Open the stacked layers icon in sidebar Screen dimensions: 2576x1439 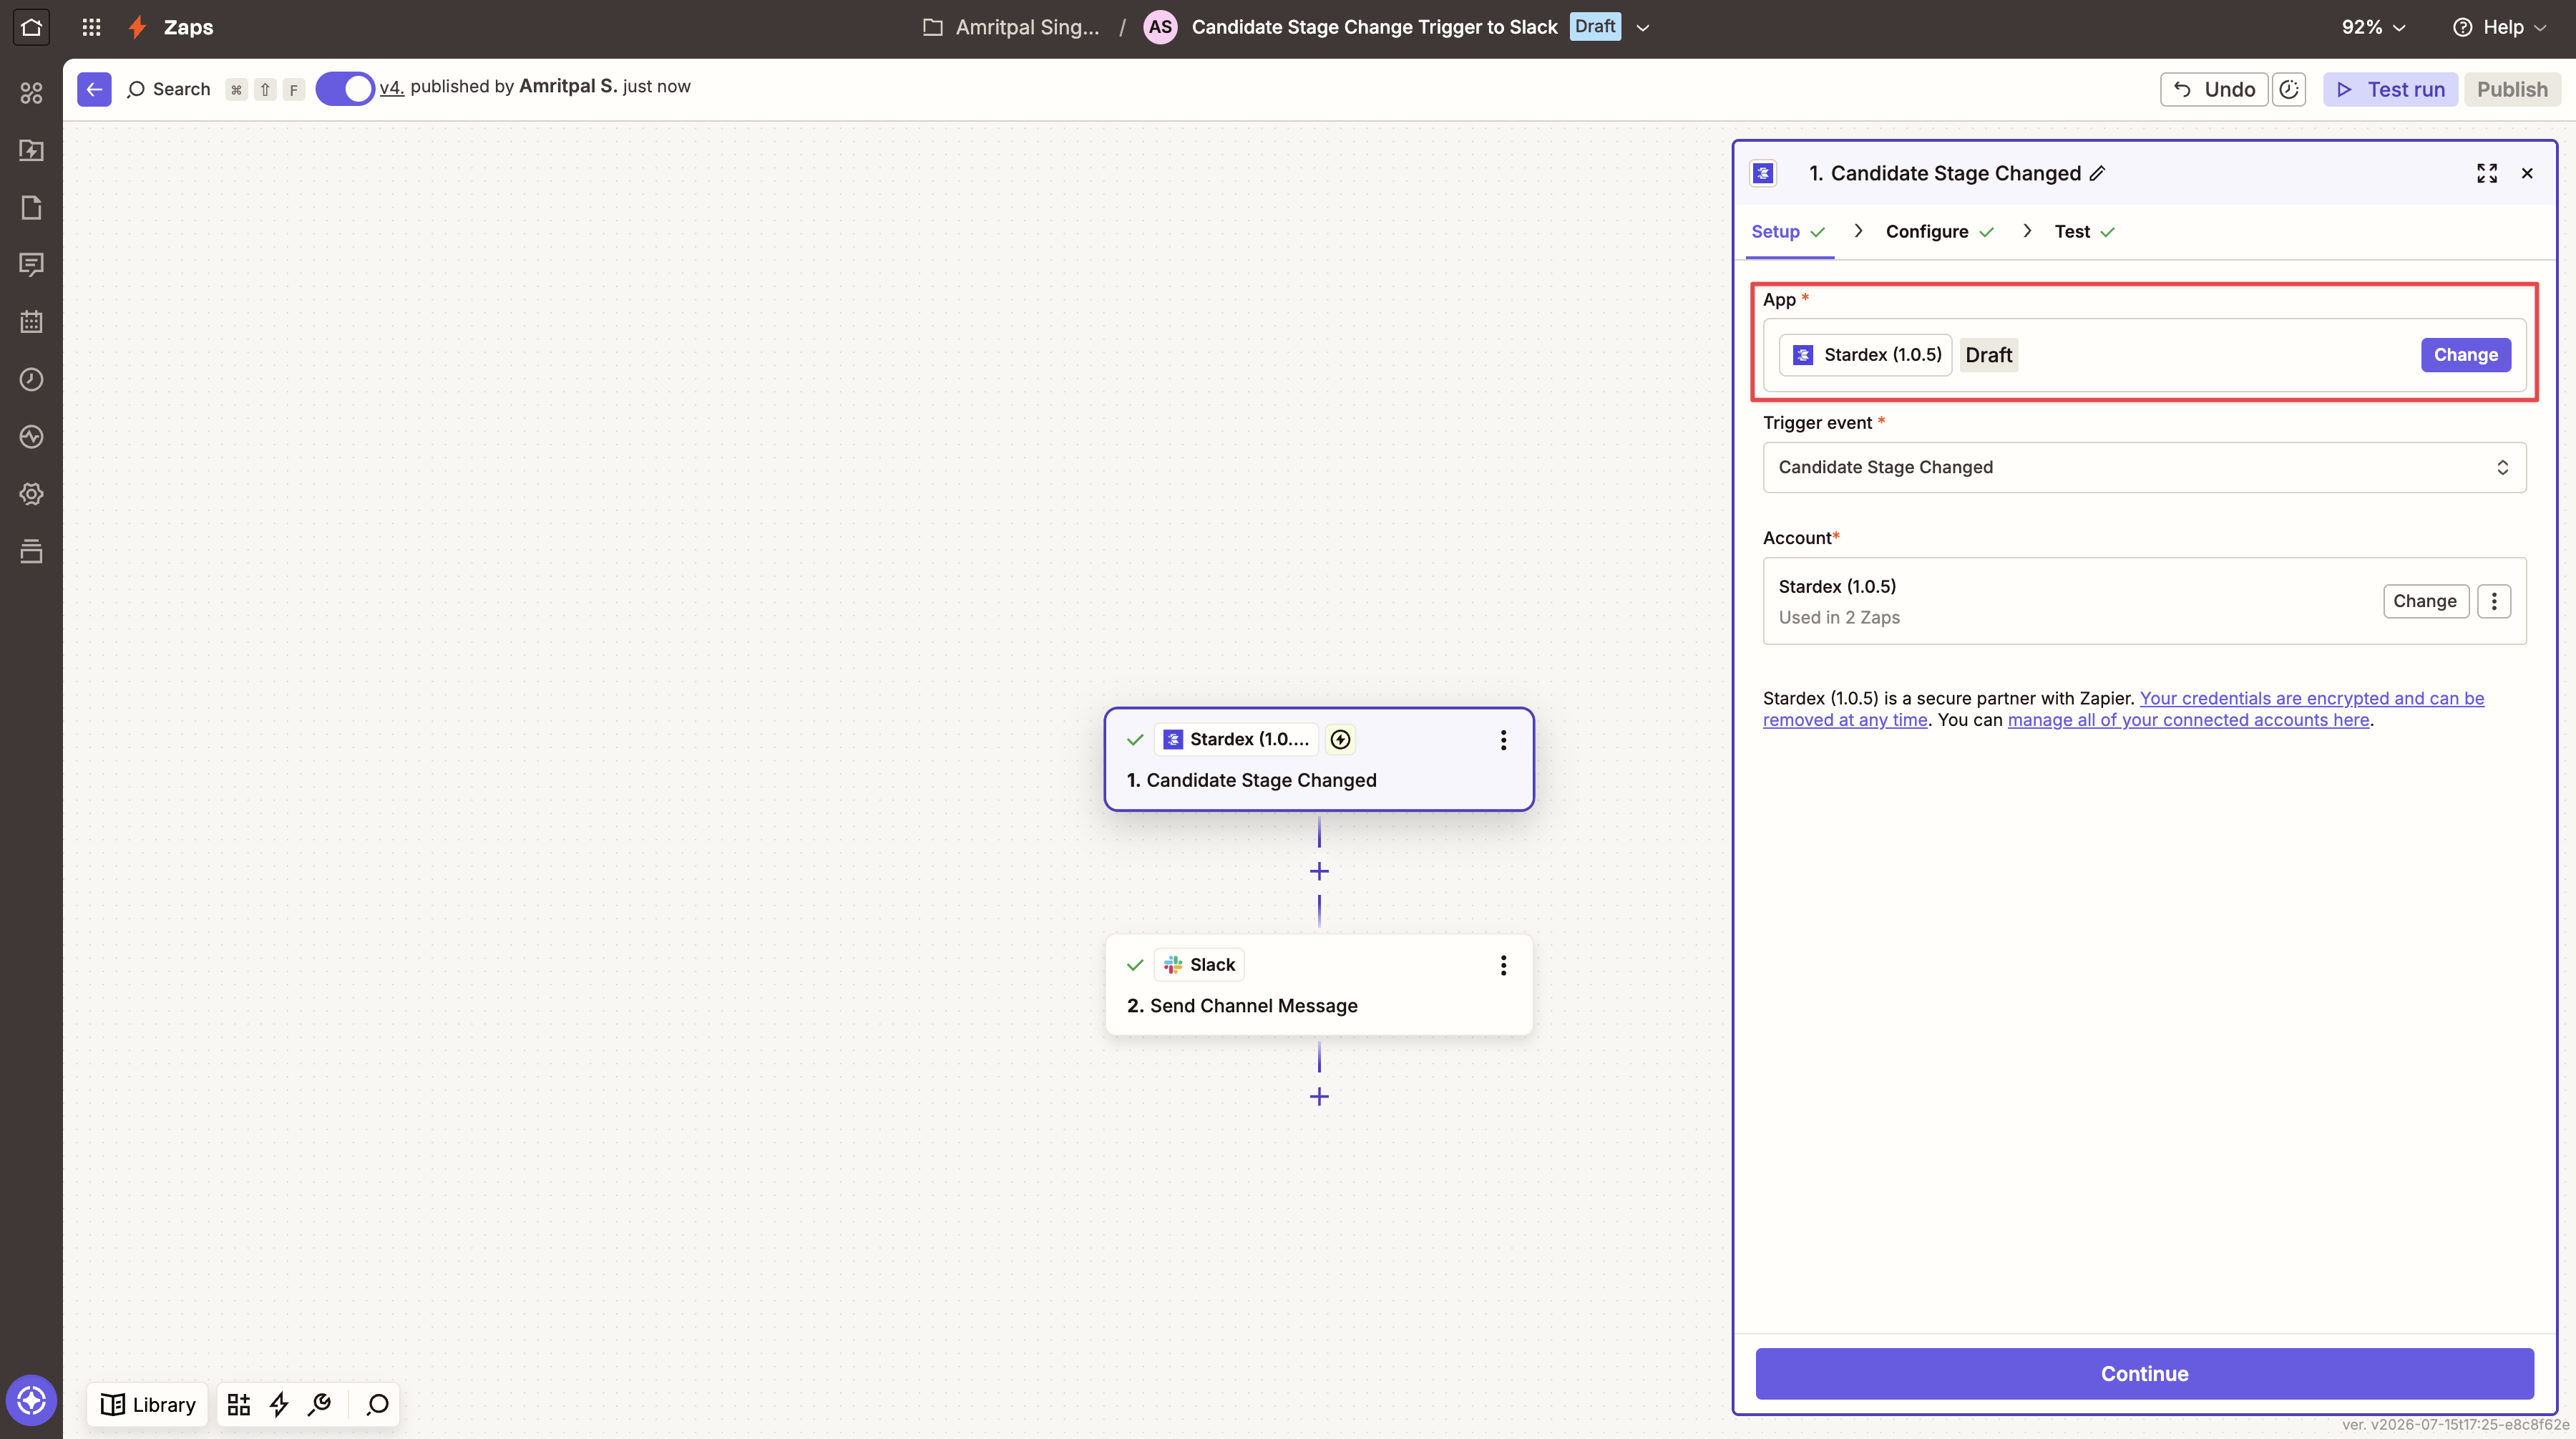(x=31, y=551)
